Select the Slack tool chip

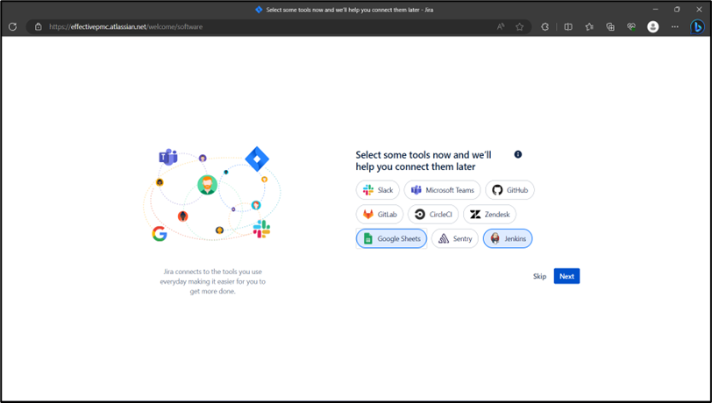tap(377, 190)
